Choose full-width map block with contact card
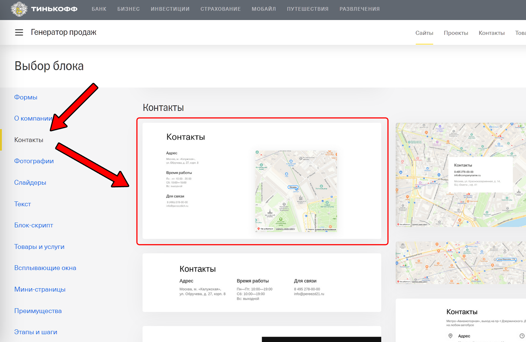Screen dimensions: 526x342 [461, 175]
